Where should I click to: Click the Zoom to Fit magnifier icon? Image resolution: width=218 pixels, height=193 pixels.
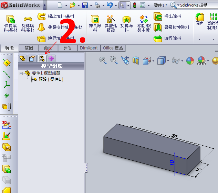pos(103,60)
